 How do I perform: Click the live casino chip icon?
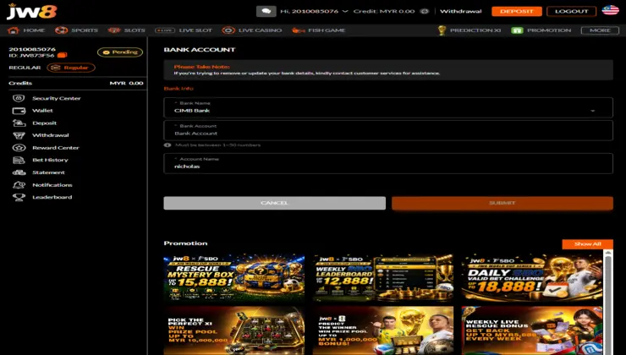[x=228, y=30]
